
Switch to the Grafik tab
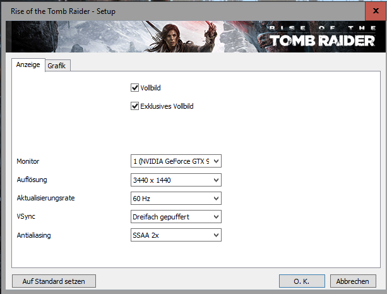tap(57, 66)
